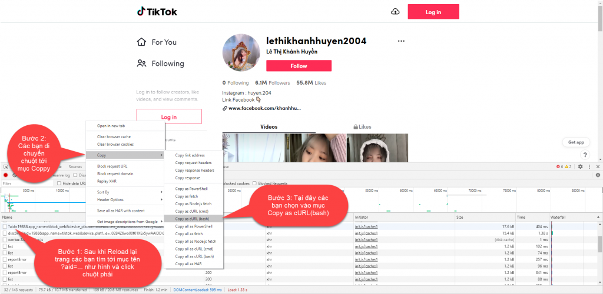The image size is (603, 294).
Task: Click into the Filter input field
Action: 28,184
